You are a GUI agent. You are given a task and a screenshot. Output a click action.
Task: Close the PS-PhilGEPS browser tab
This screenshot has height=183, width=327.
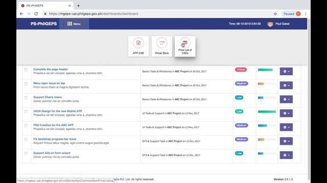[69, 6]
